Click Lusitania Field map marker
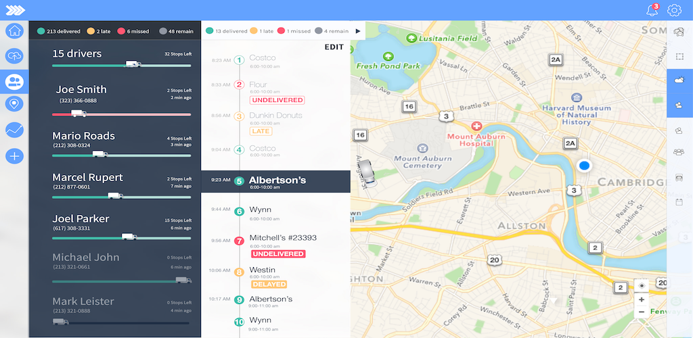 [x=412, y=38]
